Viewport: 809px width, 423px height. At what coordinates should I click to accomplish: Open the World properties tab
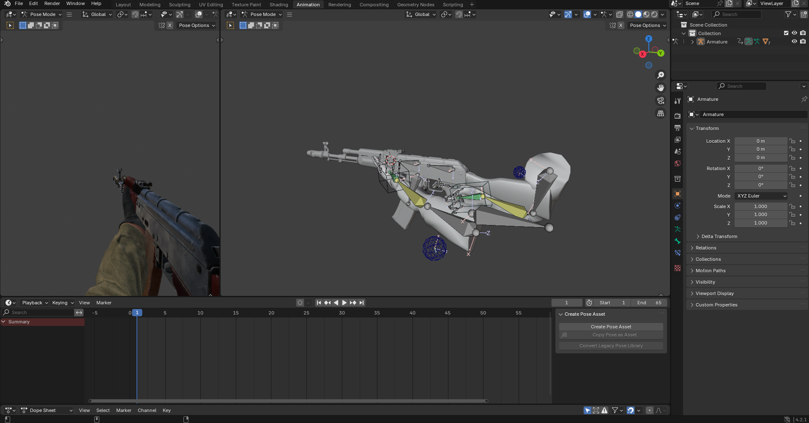(x=678, y=163)
